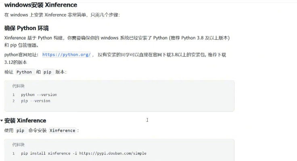Viewport: 297px width, 161px height.
Task: Click the heading windows安装 Xinference
Action: tap(41, 5)
